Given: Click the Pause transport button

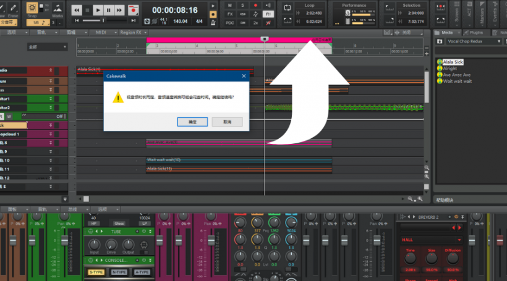Looking at the screenshot, I should pos(109,10).
